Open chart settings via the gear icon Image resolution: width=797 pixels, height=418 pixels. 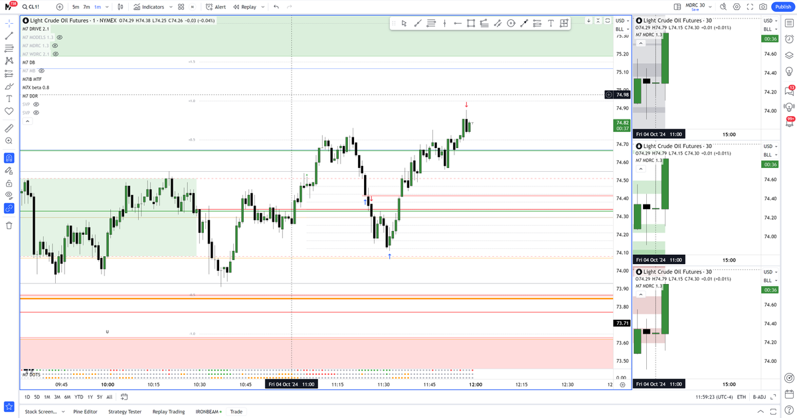tap(736, 6)
